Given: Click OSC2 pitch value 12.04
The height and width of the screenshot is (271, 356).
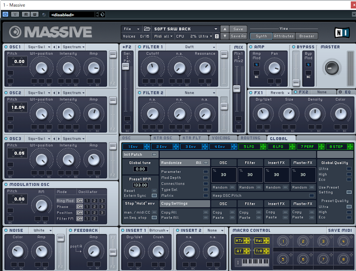Looking at the screenshot, I should pyautogui.click(x=18, y=107).
